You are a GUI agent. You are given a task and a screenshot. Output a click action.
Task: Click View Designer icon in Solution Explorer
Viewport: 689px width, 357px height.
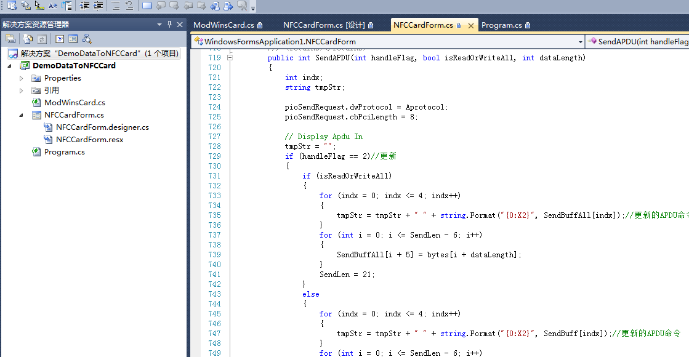pos(73,39)
